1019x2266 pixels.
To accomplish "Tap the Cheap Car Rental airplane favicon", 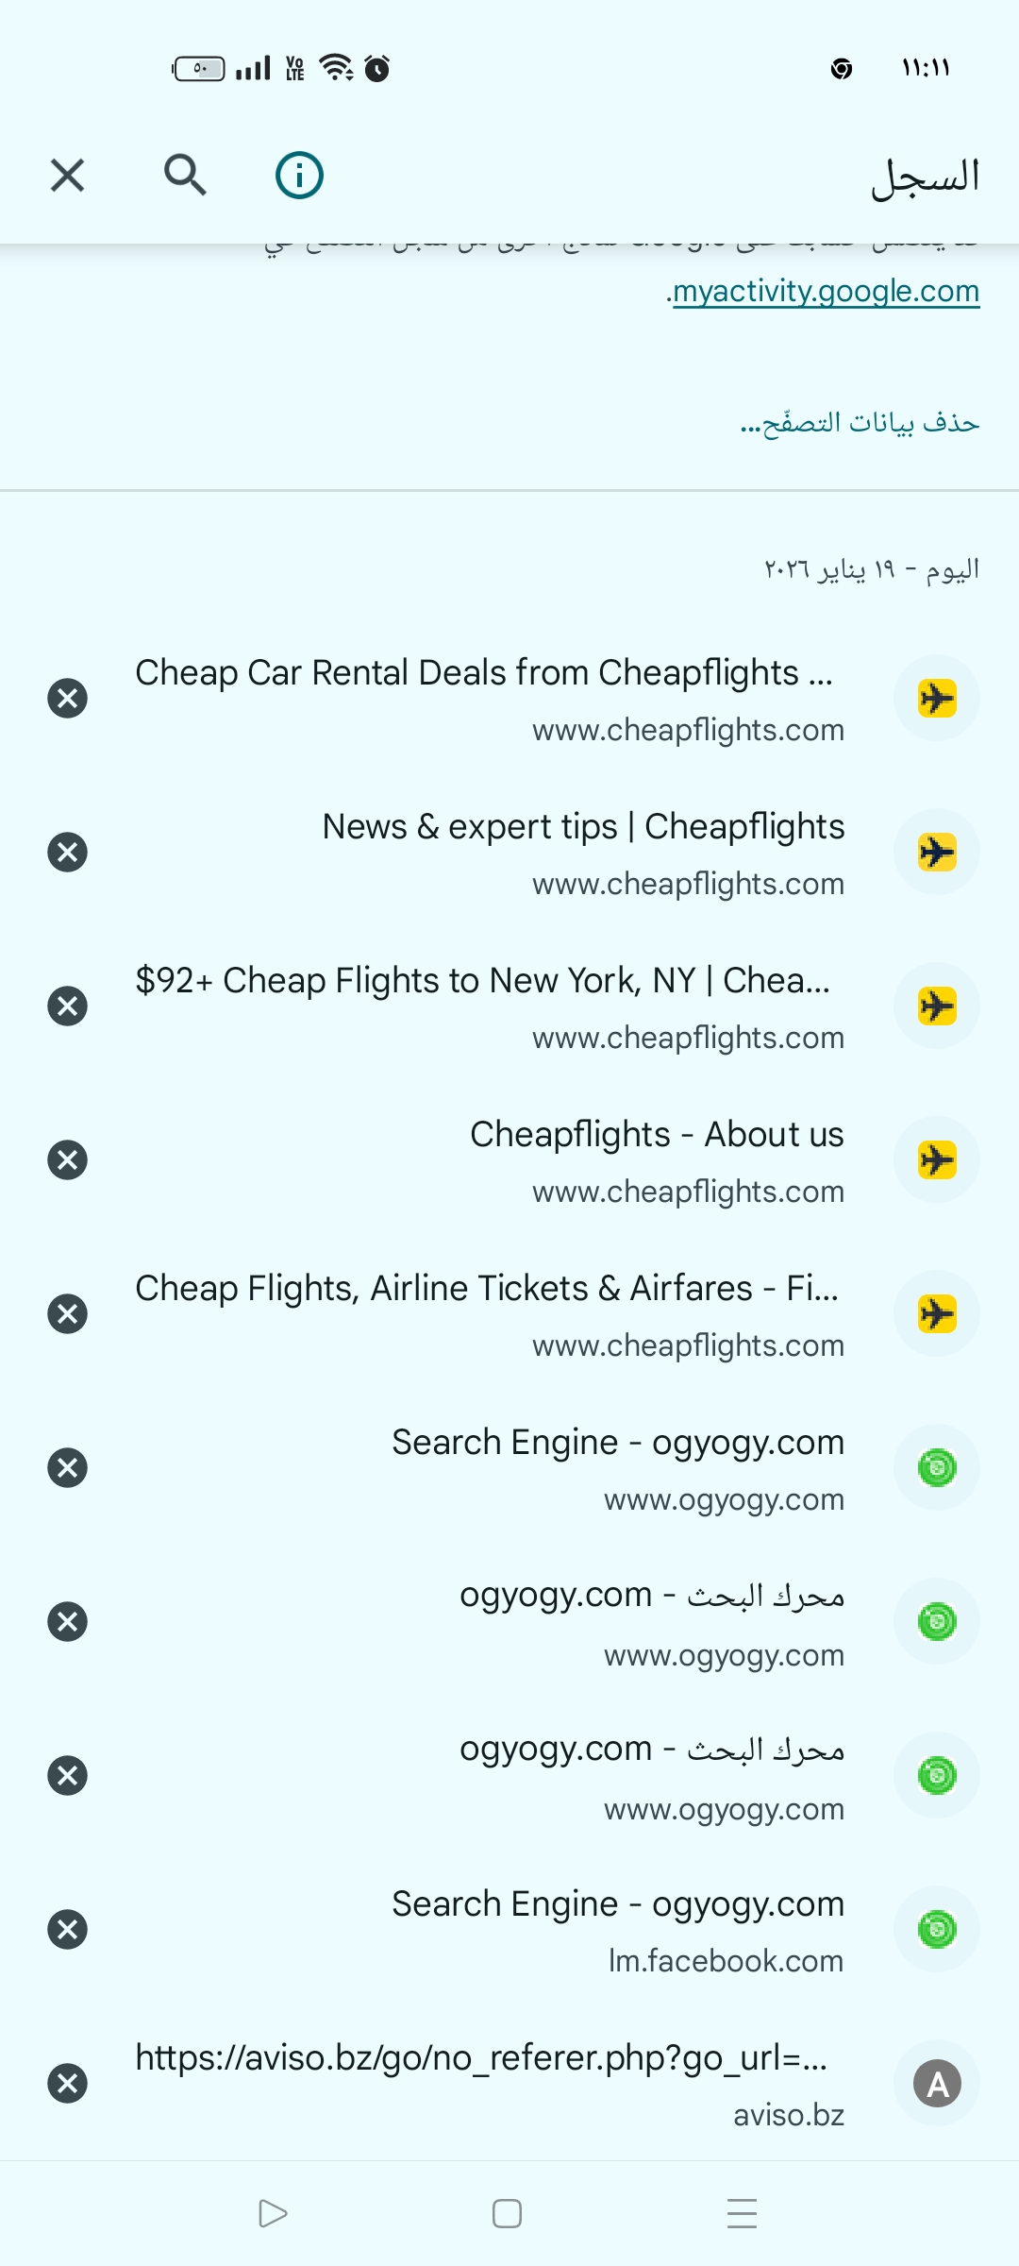I will pos(937,699).
